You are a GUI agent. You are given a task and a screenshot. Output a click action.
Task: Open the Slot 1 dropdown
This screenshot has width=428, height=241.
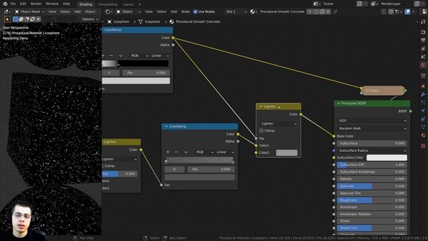(236, 12)
